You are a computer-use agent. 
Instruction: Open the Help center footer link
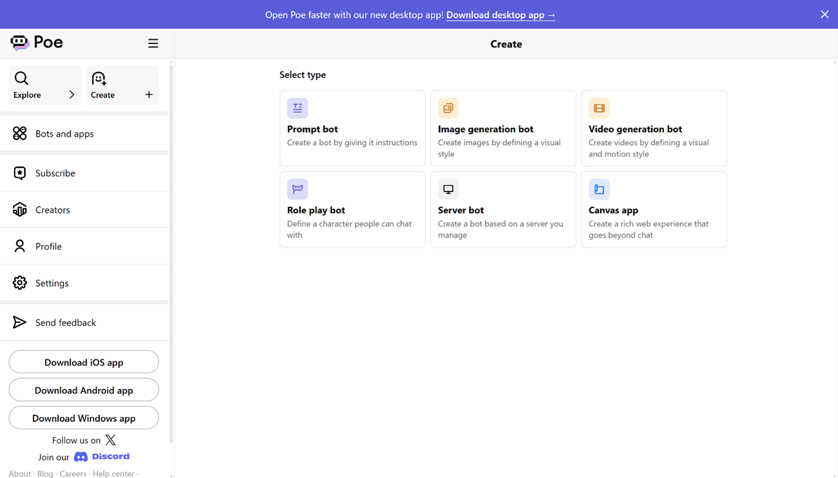(x=113, y=473)
